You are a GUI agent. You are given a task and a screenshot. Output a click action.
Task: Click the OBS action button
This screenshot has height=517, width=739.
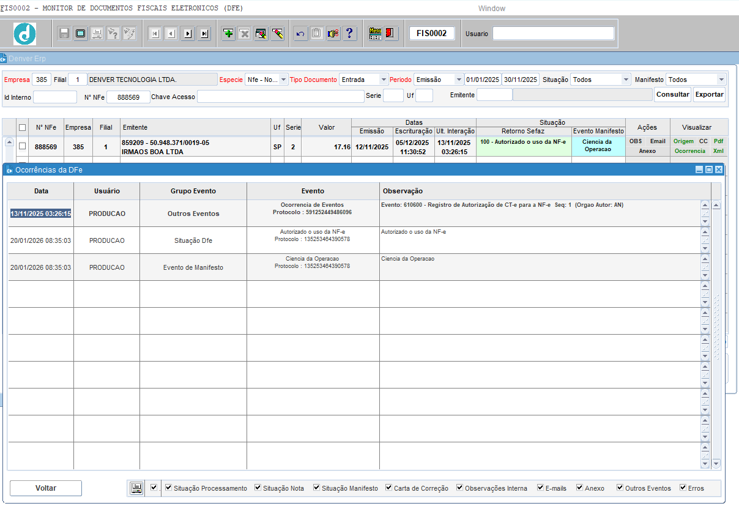[636, 141]
